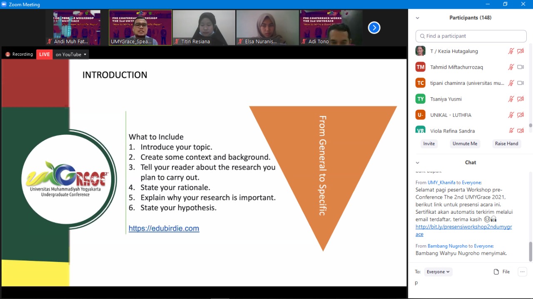The width and height of the screenshot is (533, 299).
Task: Click the video-off icon for UNIKAL - LUTHFIA
Action: click(x=521, y=115)
